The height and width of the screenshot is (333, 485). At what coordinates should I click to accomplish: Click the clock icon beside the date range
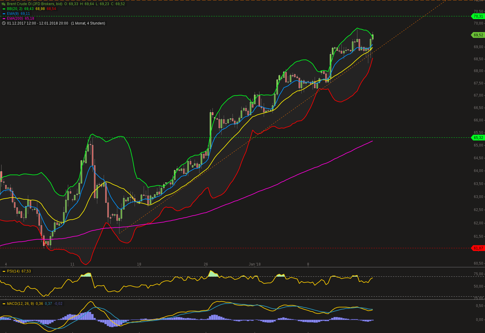pyautogui.click(x=4, y=23)
